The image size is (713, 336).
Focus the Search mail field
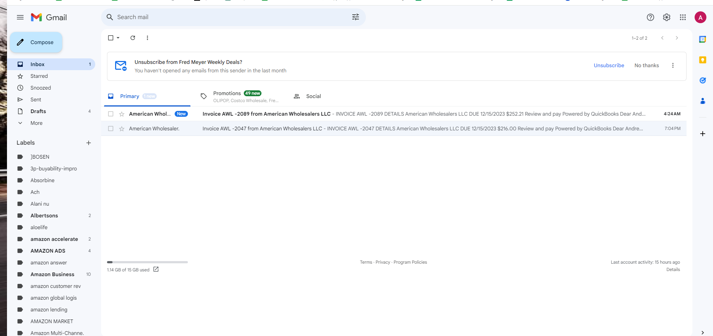(x=233, y=17)
